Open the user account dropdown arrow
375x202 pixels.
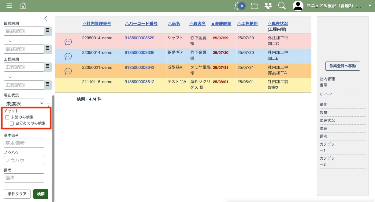369,6
